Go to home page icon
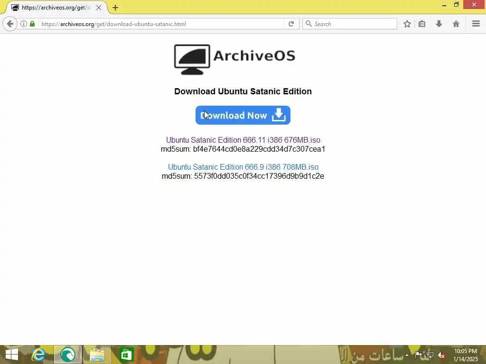This screenshot has width=486, height=364. (x=456, y=24)
